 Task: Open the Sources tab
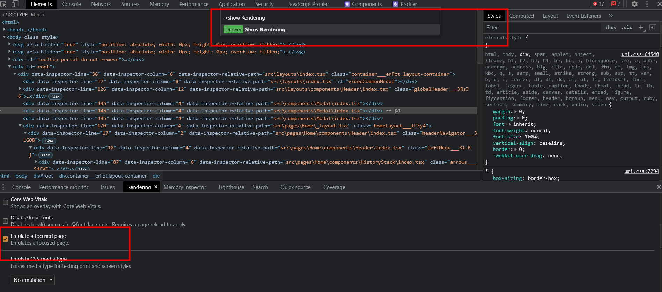(130, 4)
